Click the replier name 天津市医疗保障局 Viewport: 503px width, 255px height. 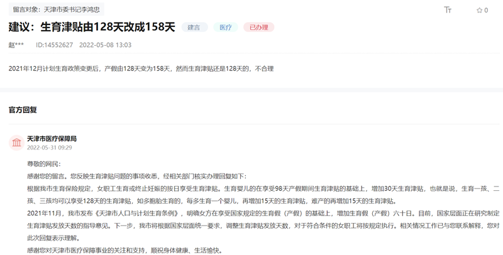point(52,139)
